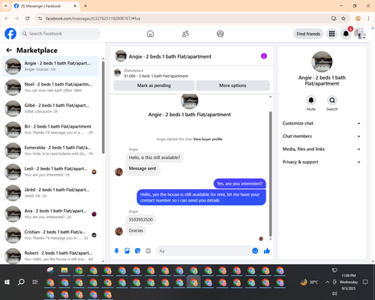Search in conversation via magnifier icon

pos(332,100)
